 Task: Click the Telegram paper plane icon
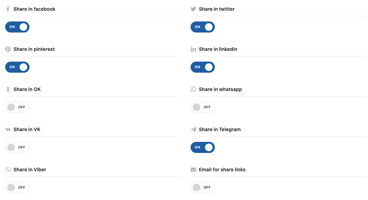point(193,129)
